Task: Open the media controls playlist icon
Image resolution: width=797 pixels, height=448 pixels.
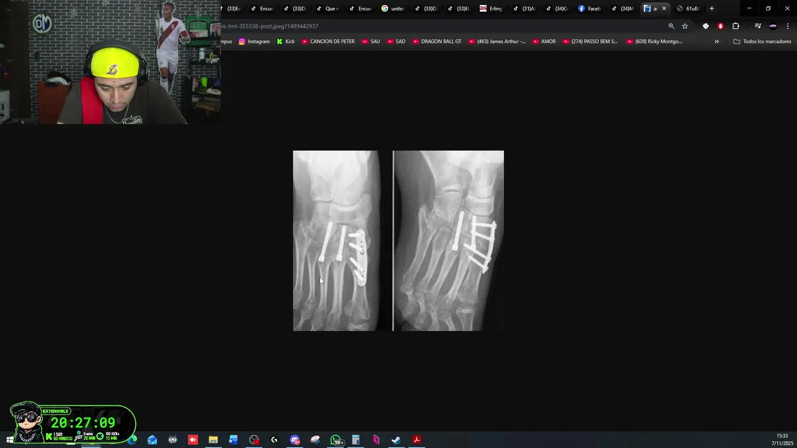Action: [x=758, y=26]
